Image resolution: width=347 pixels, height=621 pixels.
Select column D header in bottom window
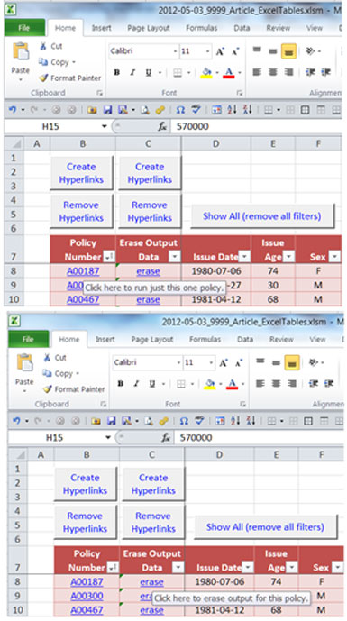219,454
